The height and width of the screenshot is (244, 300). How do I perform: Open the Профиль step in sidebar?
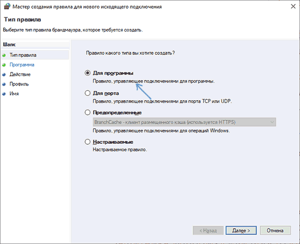click(19, 84)
